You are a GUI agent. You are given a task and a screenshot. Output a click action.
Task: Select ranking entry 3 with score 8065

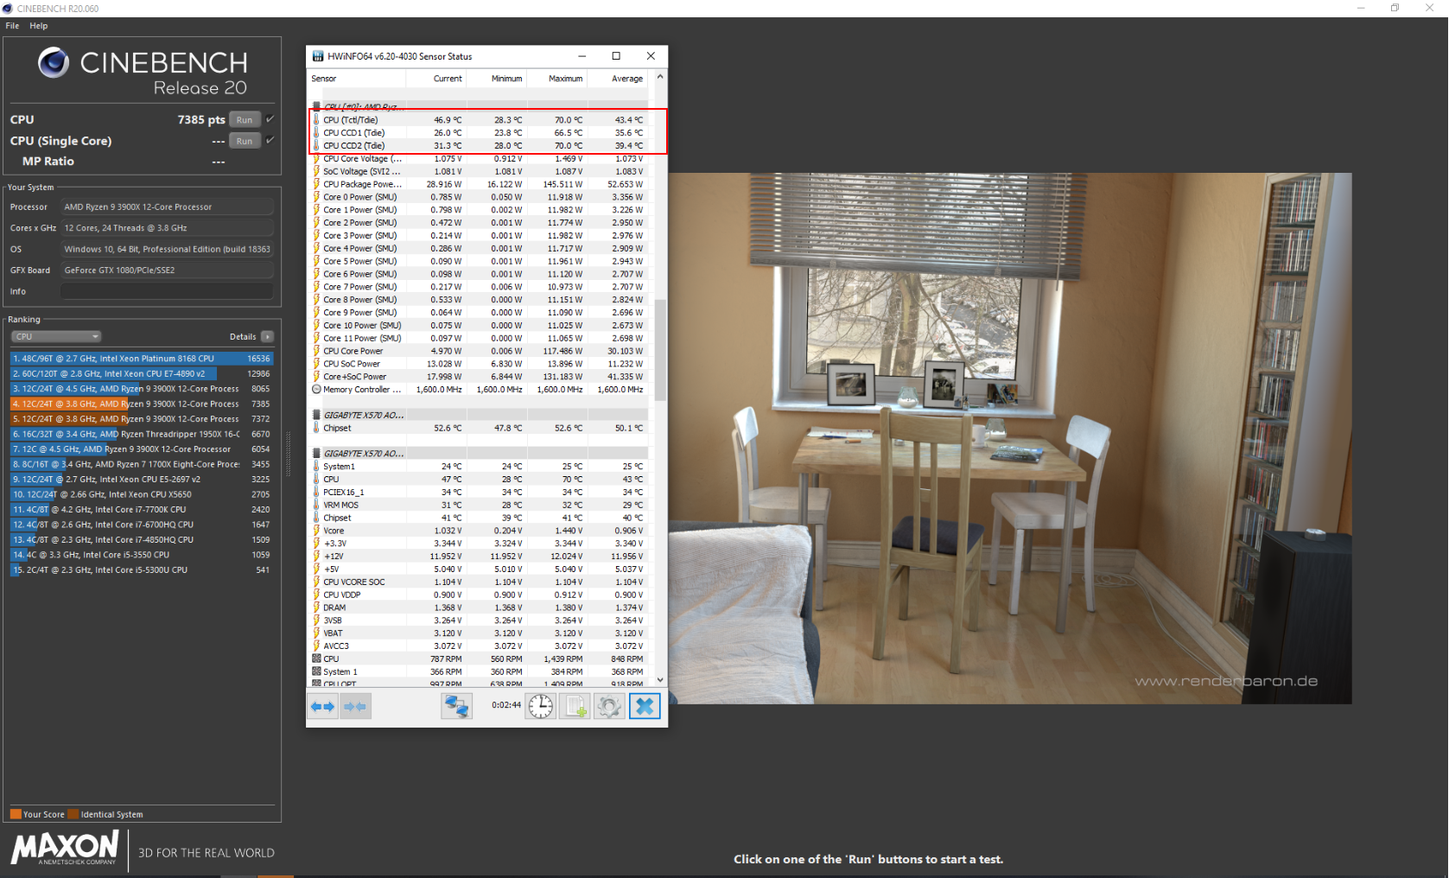(142, 389)
